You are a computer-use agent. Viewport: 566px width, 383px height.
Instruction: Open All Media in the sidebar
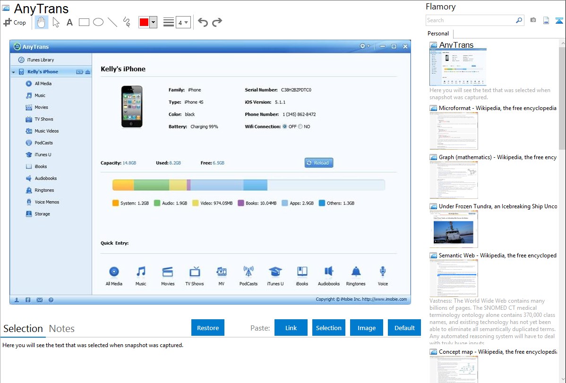pyautogui.click(x=39, y=84)
